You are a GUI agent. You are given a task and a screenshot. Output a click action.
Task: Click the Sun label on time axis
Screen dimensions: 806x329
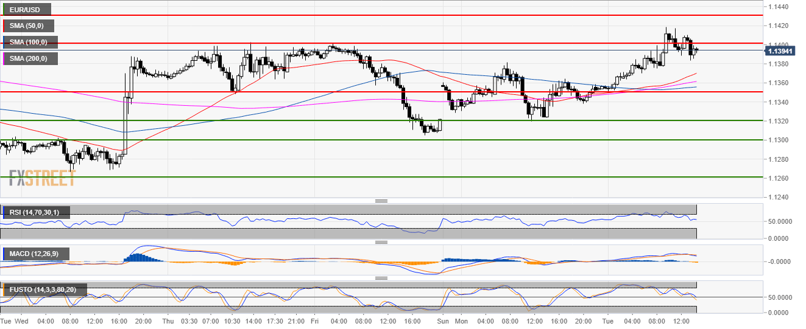coord(443,320)
